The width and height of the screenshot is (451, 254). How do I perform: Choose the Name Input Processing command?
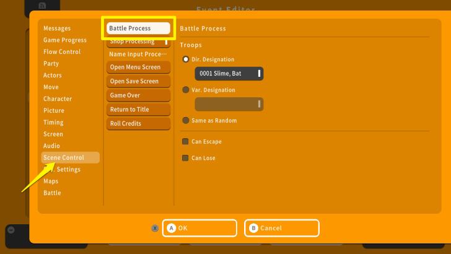point(138,54)
